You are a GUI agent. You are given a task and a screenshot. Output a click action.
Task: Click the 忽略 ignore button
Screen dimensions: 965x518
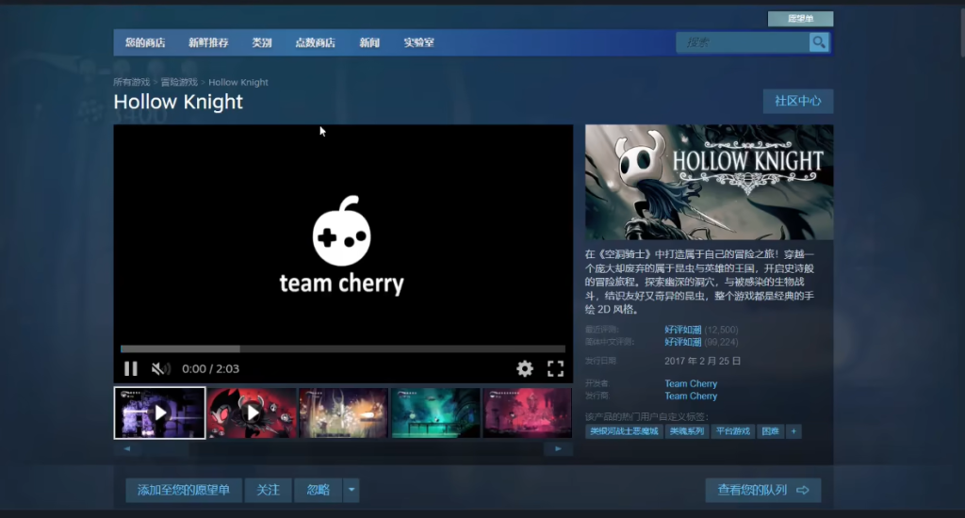pyautogui.click(x=319, y=490)
